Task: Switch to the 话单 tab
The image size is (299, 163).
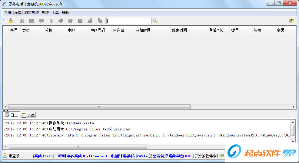Action: click(28, 115)
